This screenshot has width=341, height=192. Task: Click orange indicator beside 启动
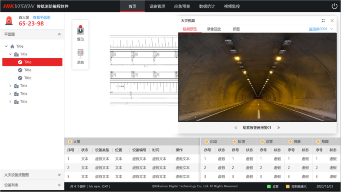pos(207,141)
